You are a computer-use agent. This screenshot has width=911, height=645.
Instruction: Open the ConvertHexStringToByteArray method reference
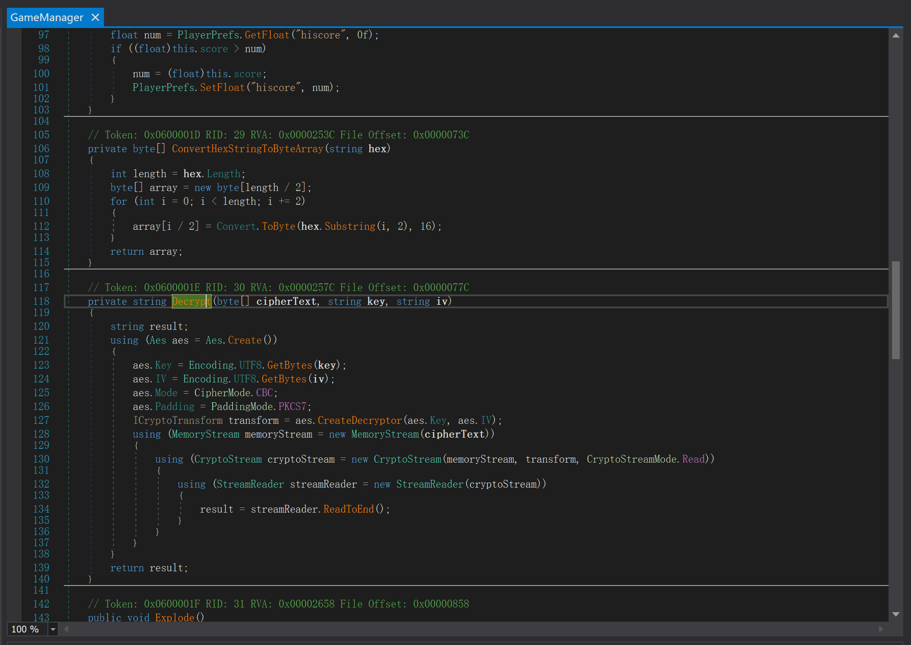(x=247, y=149)
